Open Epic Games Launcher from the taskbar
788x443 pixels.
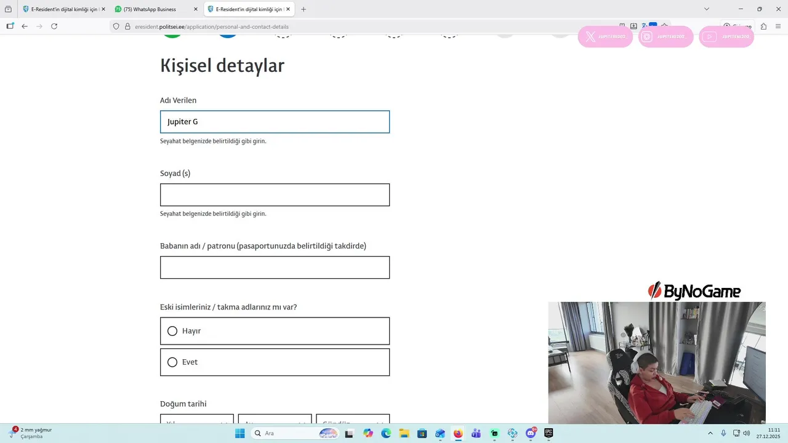coord(549,433)
